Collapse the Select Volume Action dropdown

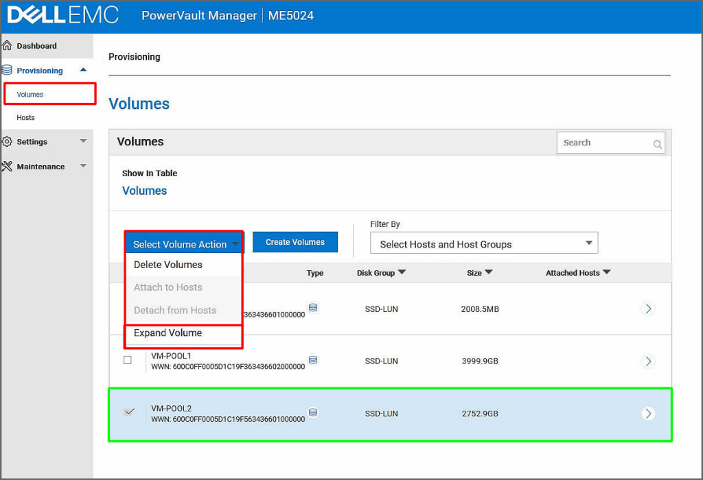tap(183, 244)
